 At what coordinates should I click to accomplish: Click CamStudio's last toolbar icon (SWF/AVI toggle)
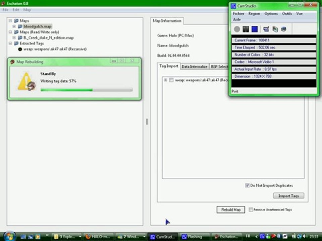point(284,29)
